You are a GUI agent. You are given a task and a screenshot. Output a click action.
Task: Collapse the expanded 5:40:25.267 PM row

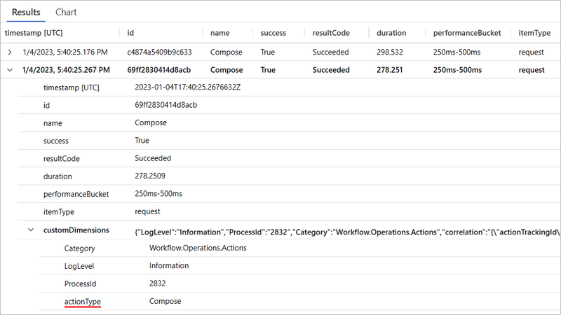tap(9, 70)
